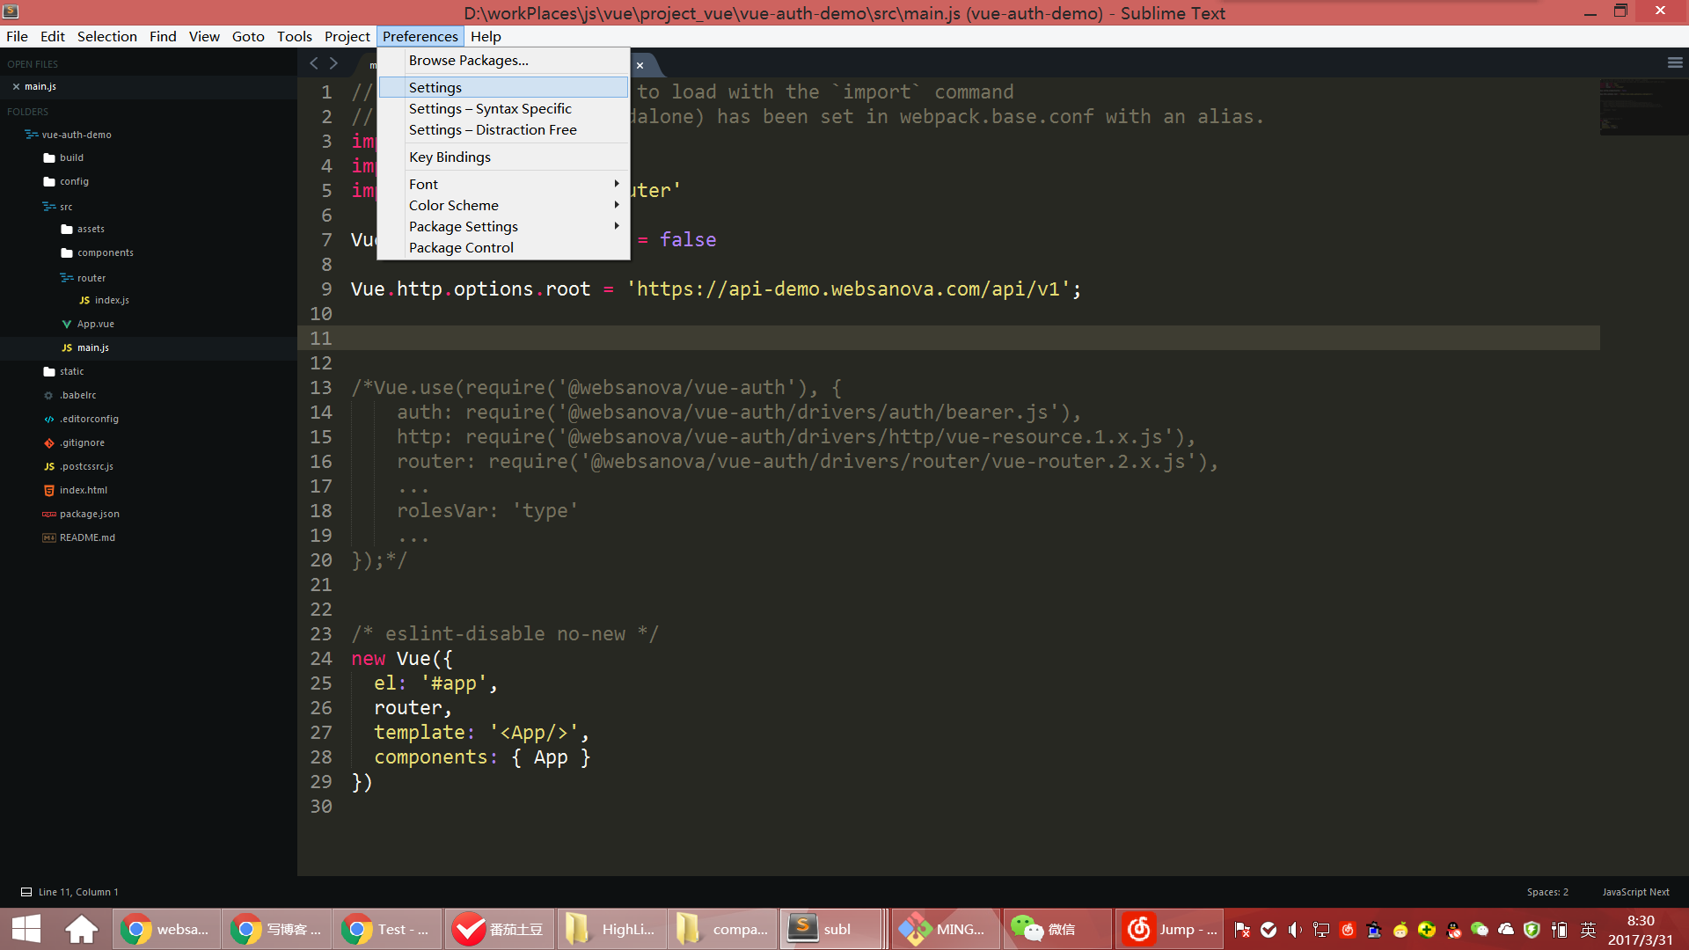
Task: Close main.js in the Open Files list
Action: pos(16,86)
